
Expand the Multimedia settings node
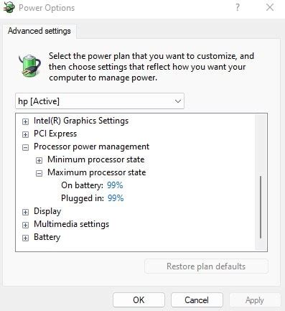[25, 225]
